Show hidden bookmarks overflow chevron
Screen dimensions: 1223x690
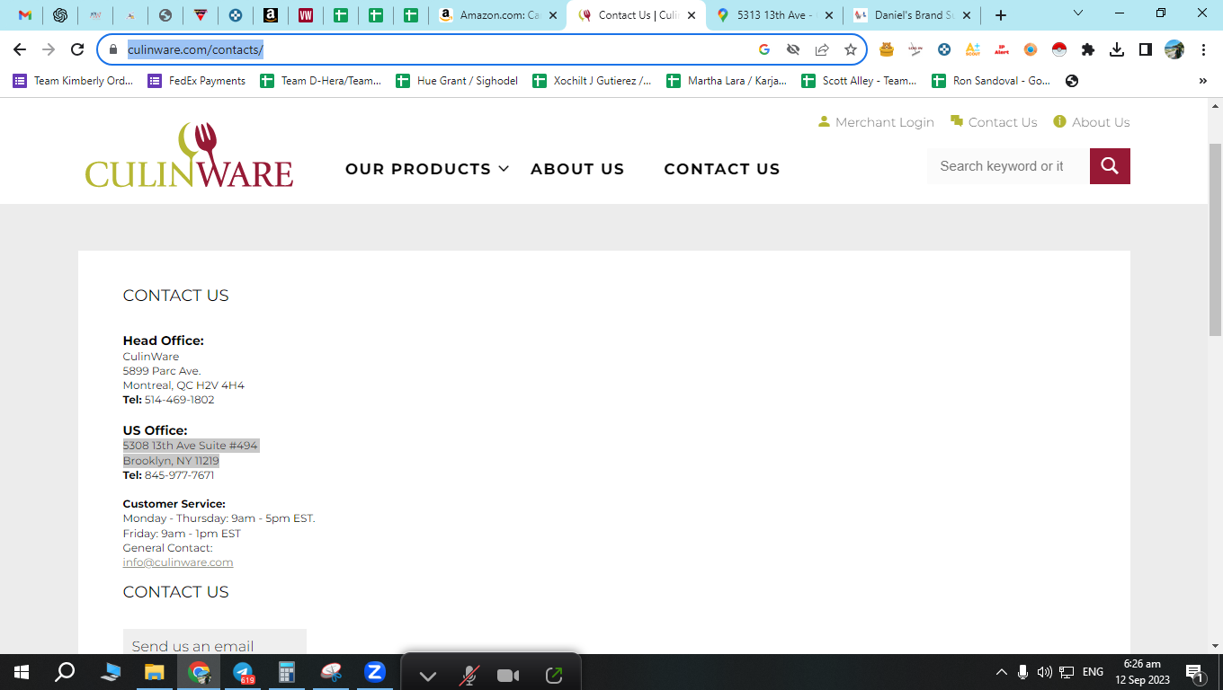1203,81
